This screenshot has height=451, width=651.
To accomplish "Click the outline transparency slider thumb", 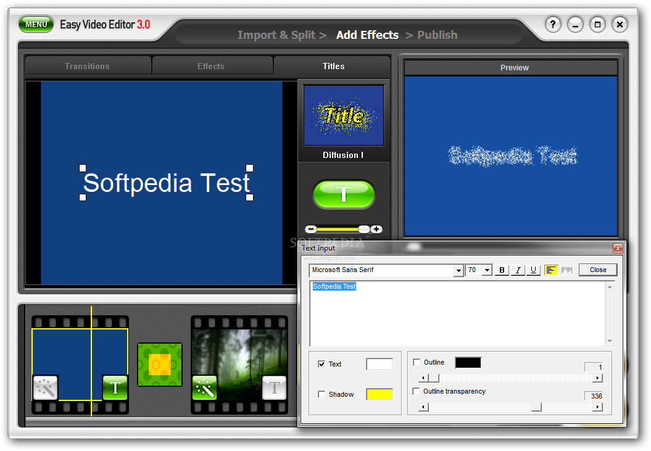I will [536, 407].
